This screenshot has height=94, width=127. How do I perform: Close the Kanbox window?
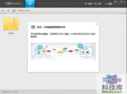click(x=125, y=2)
